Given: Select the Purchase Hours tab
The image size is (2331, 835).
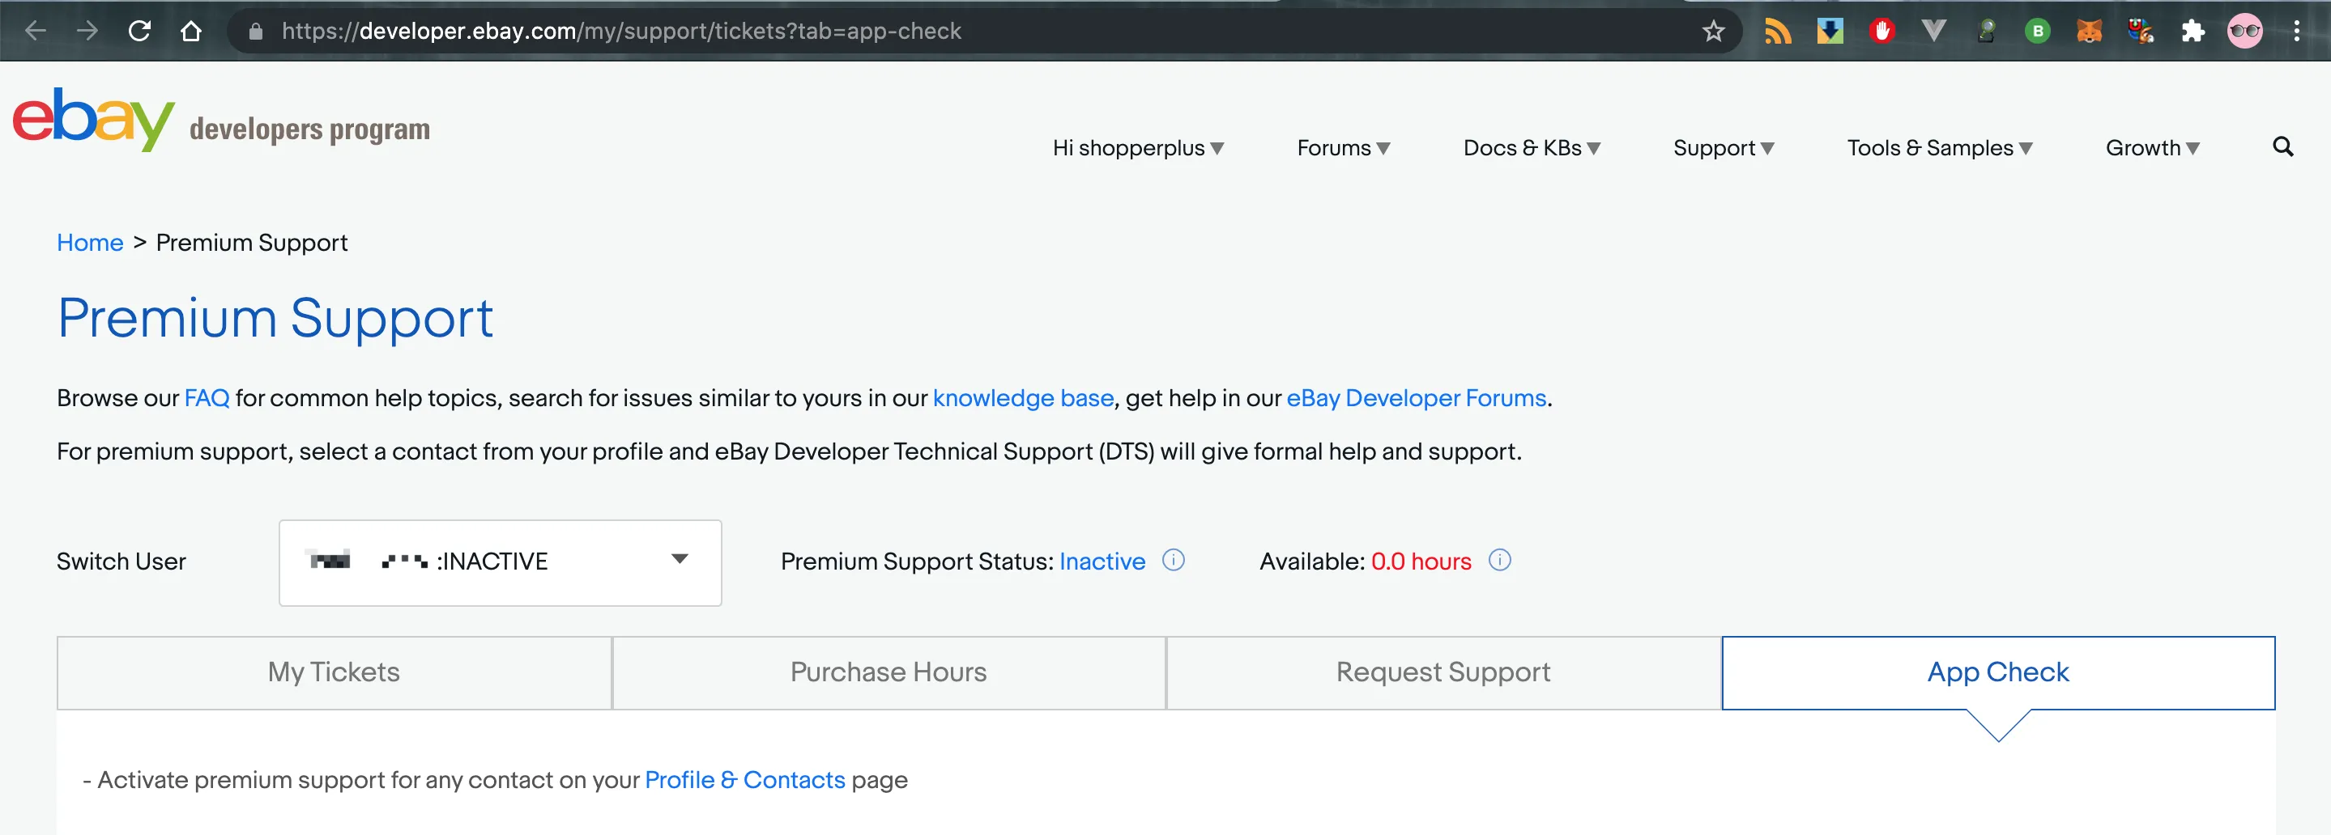Looking at the screenshot, I should coord(888,672).
